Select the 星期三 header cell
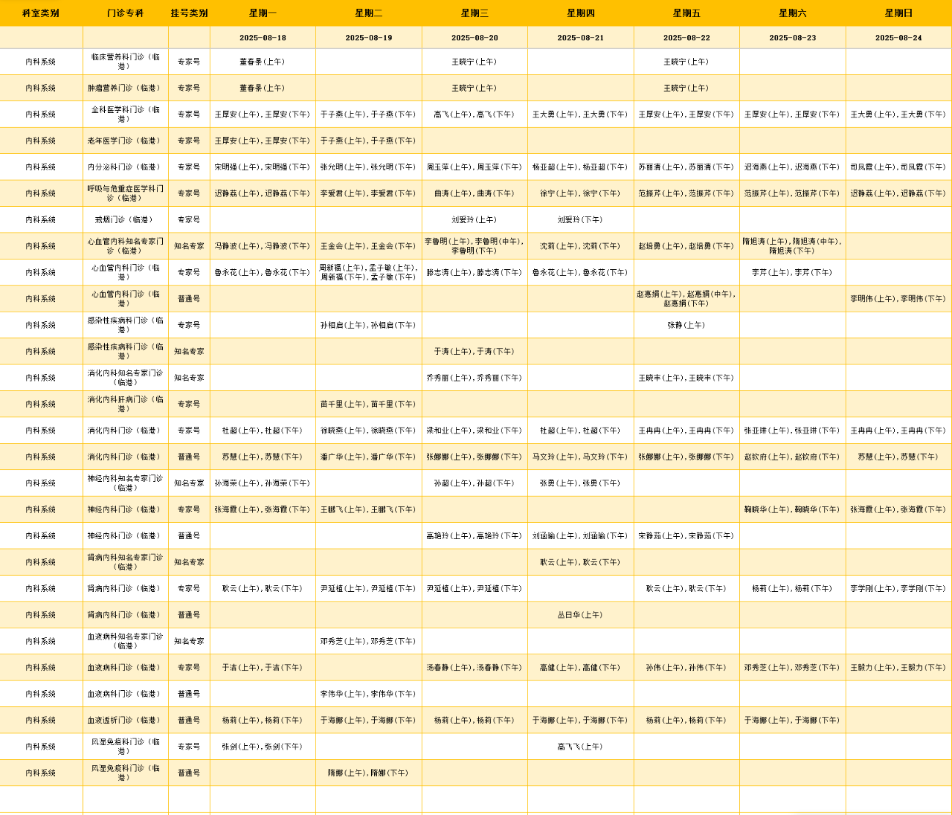The image size is (952, 815). pyautogui.click(x=475, y=13)
